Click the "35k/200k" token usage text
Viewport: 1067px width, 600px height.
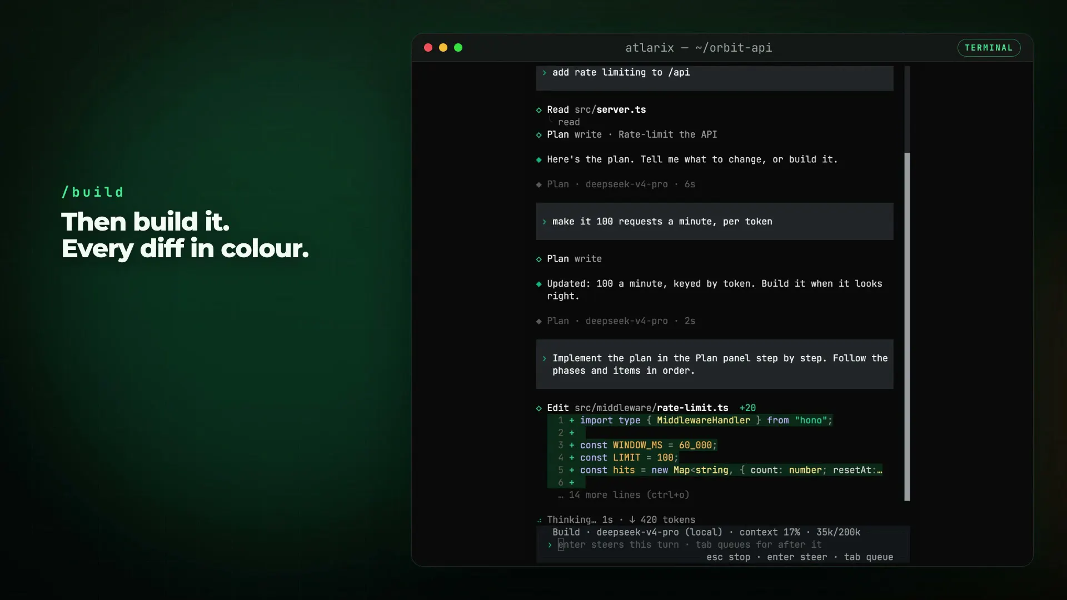(838, 532)
